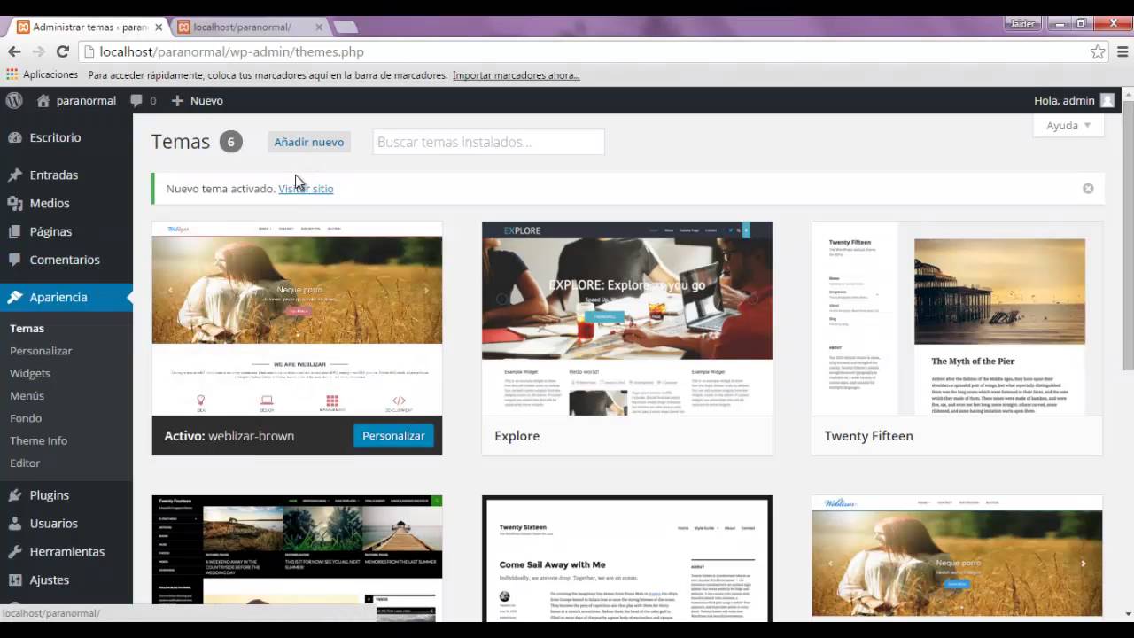Select the Temas submenu item
This screenshot has height=638, width=1134.
coord(27,328)
